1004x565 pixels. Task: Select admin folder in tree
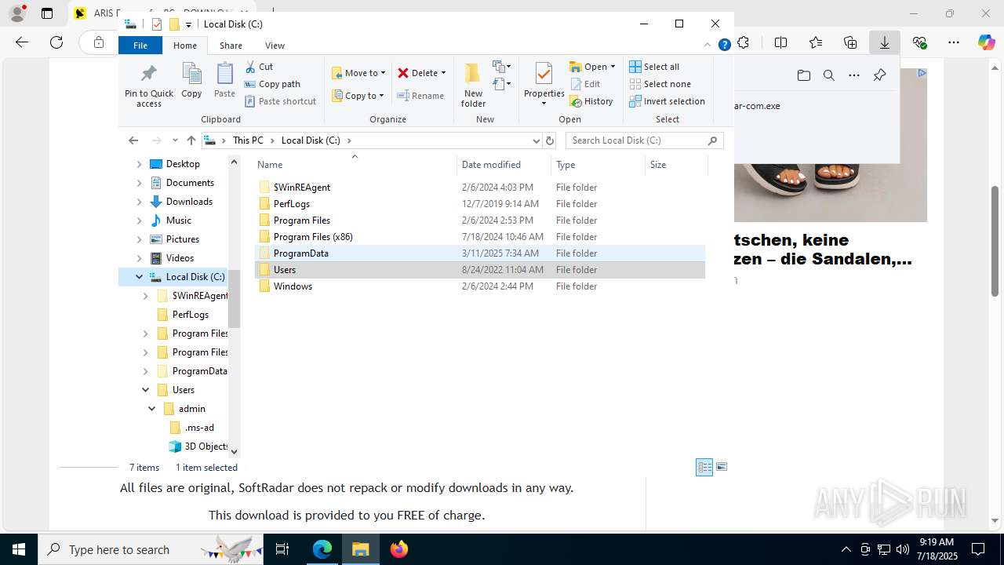[191, 409]
